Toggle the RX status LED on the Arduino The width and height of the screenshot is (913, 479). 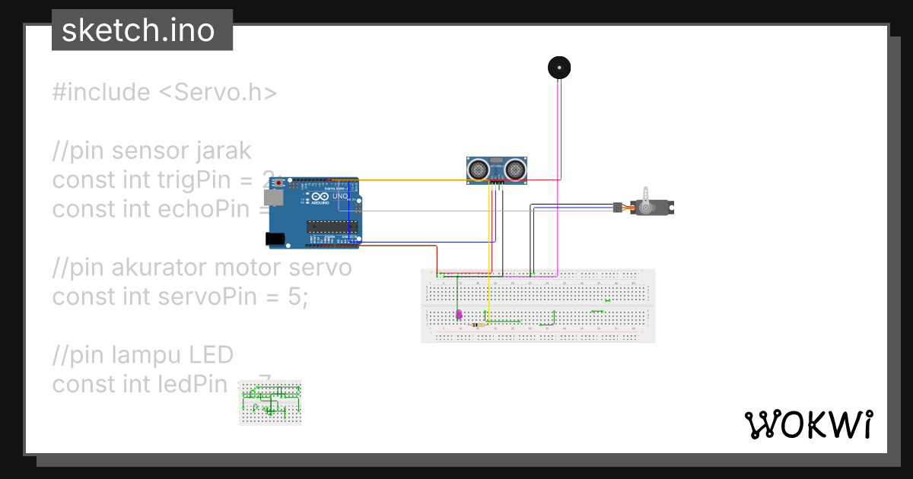click(306, 201)
